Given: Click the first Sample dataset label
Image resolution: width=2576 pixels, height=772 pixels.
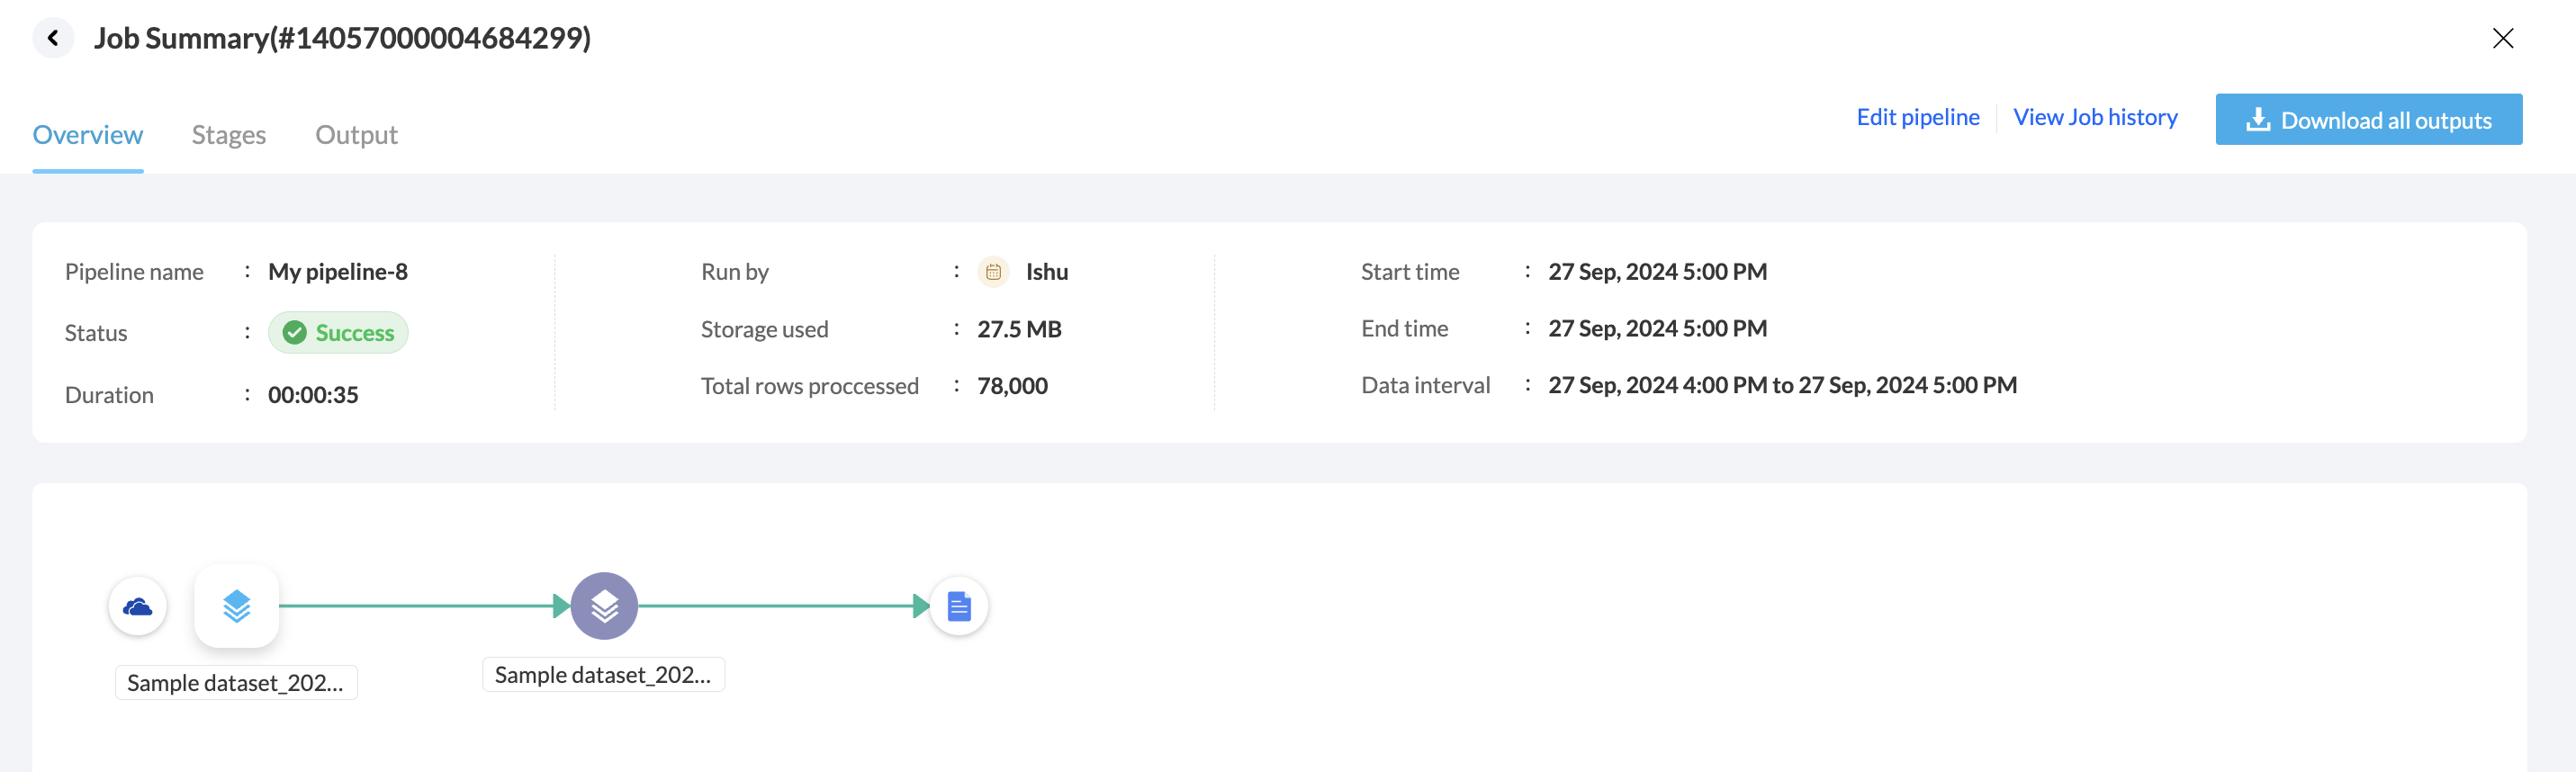Looking at the screenshot, I should coord(236,683).
